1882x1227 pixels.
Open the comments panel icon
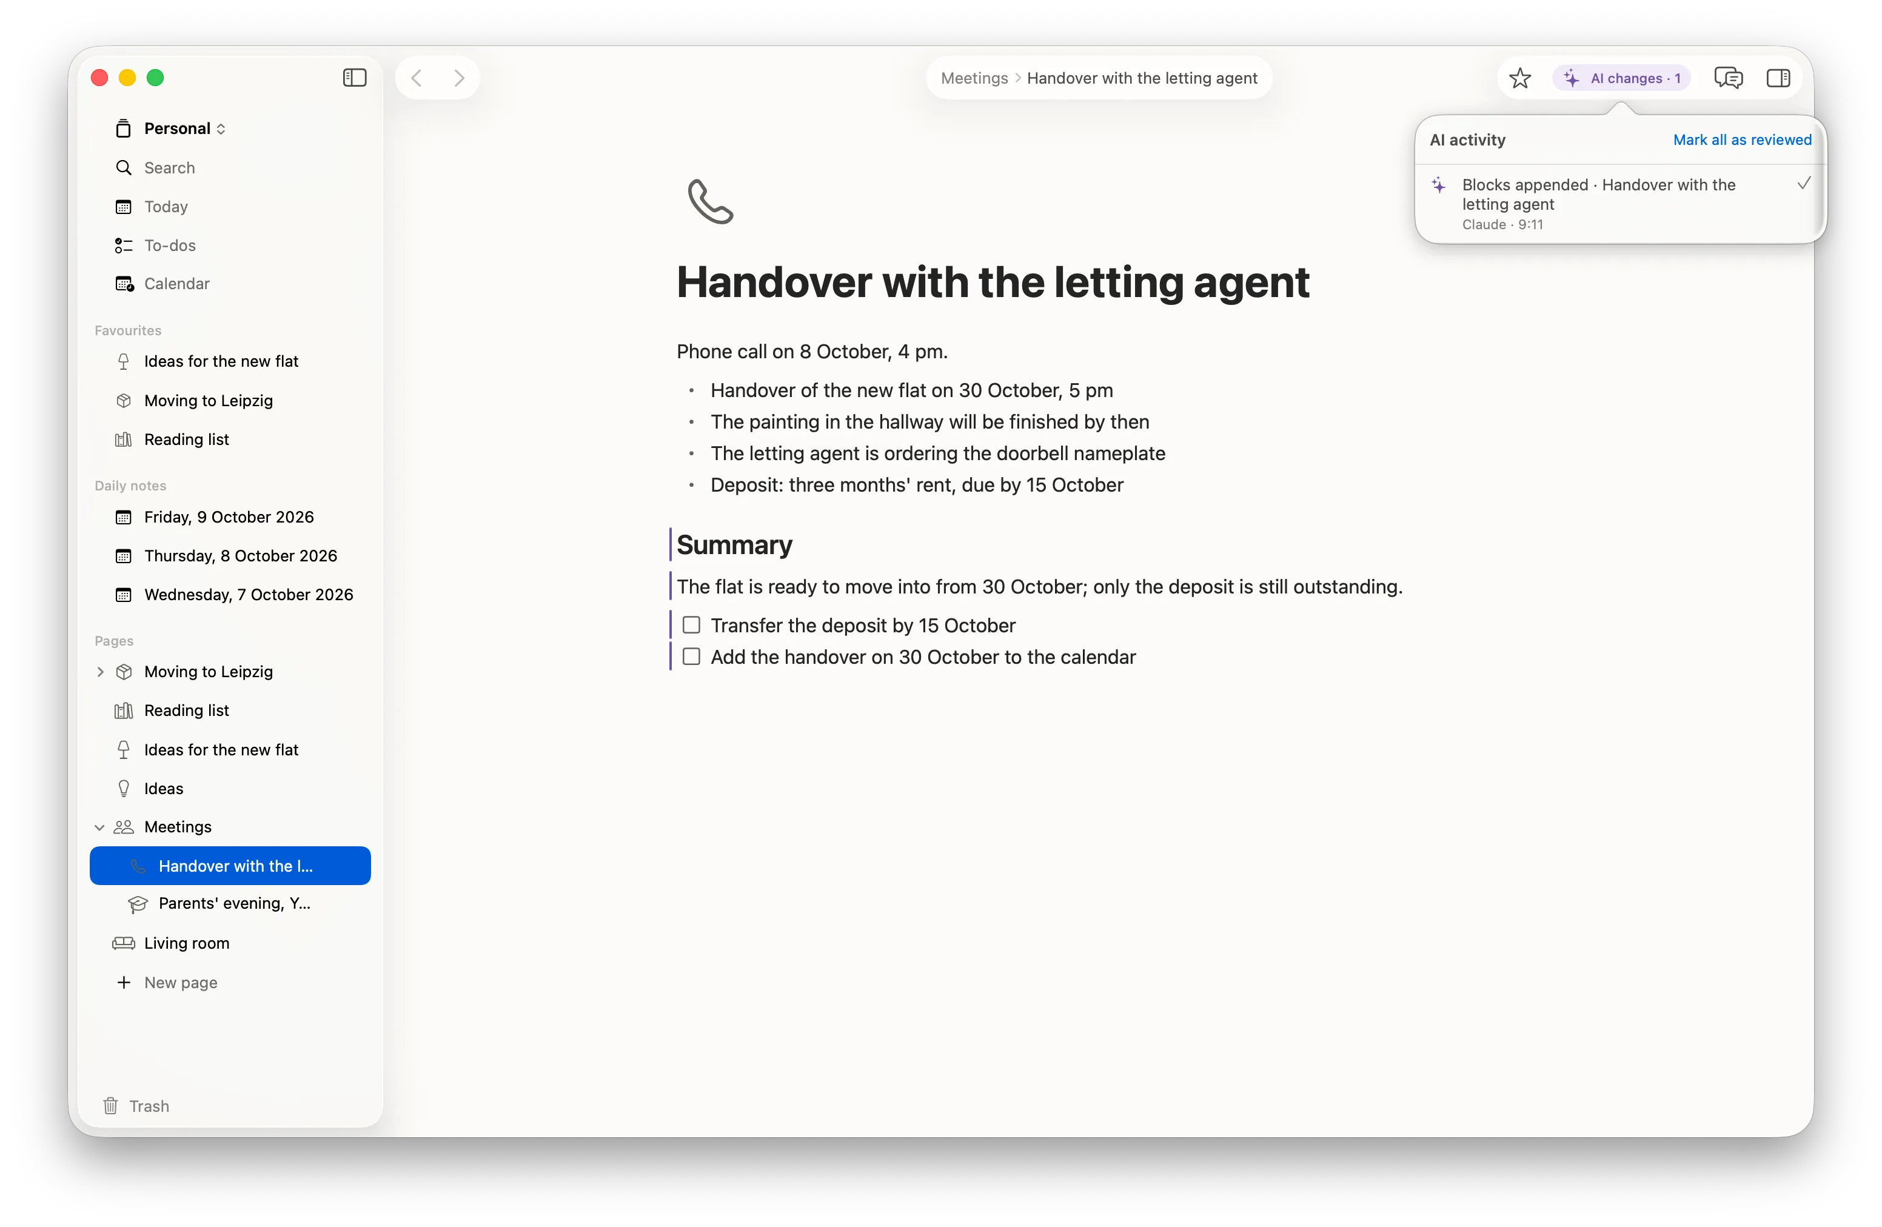[x=1728, y=78]
